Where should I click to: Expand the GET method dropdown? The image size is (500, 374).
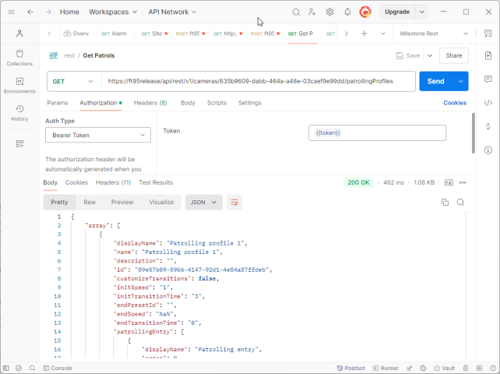coord(74,81)
